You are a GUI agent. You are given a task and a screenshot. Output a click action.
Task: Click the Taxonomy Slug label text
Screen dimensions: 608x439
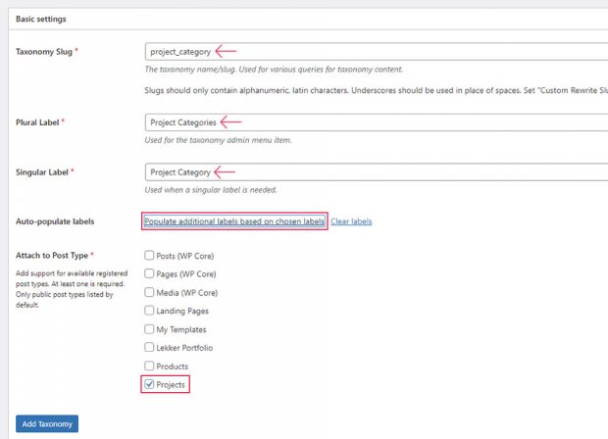pos(45,51)
